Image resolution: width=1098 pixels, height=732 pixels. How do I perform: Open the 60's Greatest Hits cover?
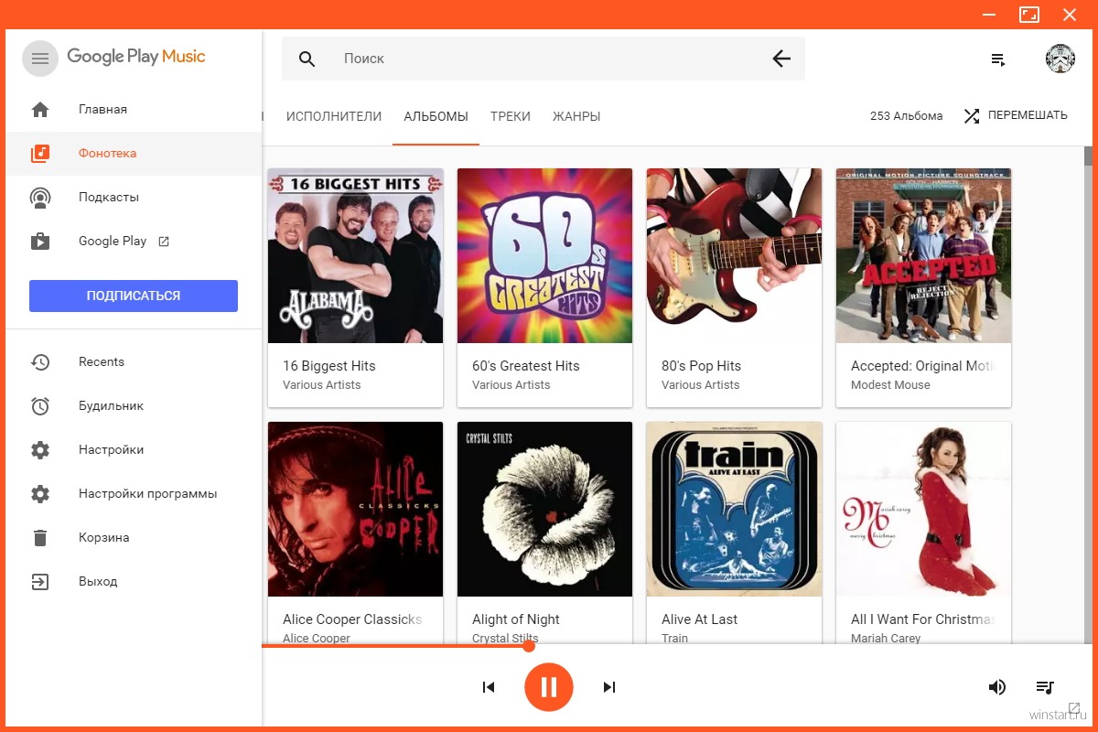[x=544, y=255]
